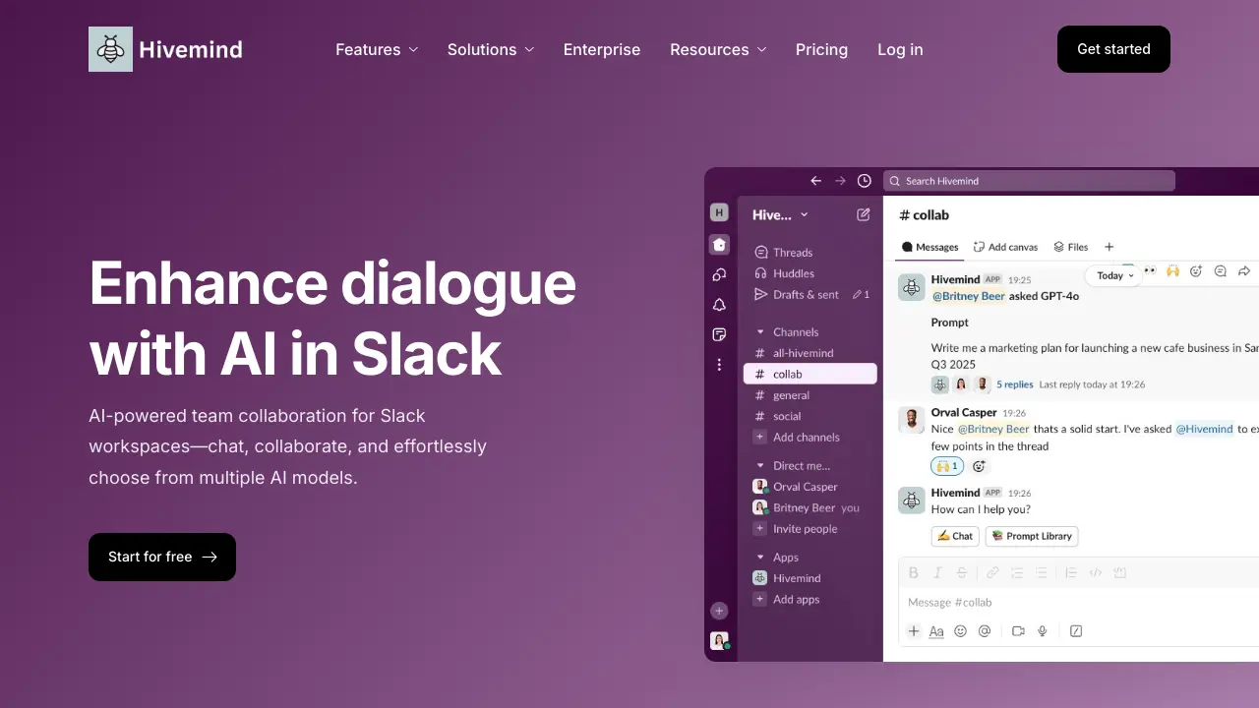Switch to the Messages tab

(929, 247)
